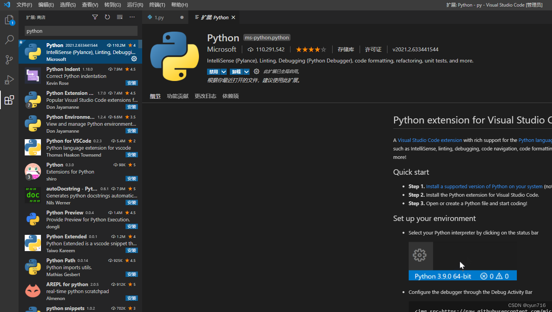This screenshot has width=552, height=312.
Task: Open the Run and Debug view
Action: [x=9, y=79]
